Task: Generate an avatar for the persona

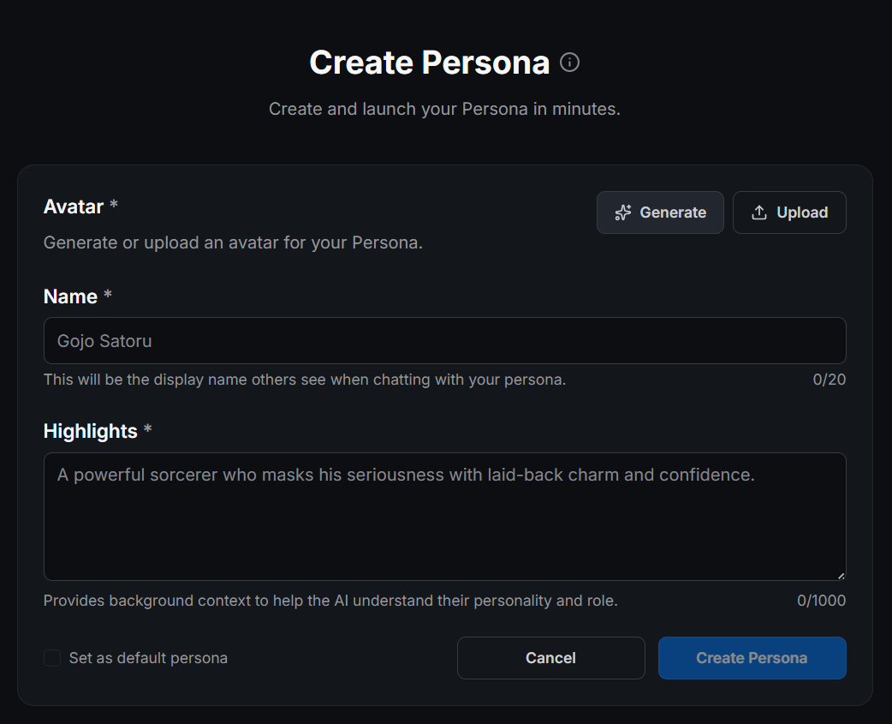Action: click(660, 212)
